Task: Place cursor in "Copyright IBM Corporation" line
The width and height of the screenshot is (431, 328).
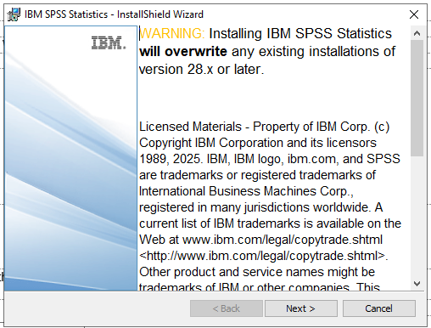Action: (258, 143)
